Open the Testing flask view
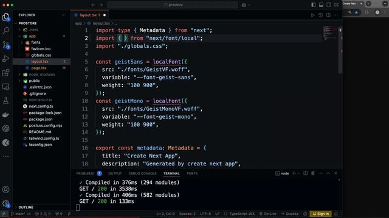Image resolution: width=389 pixels, height=218 pixels. [5, 101]
